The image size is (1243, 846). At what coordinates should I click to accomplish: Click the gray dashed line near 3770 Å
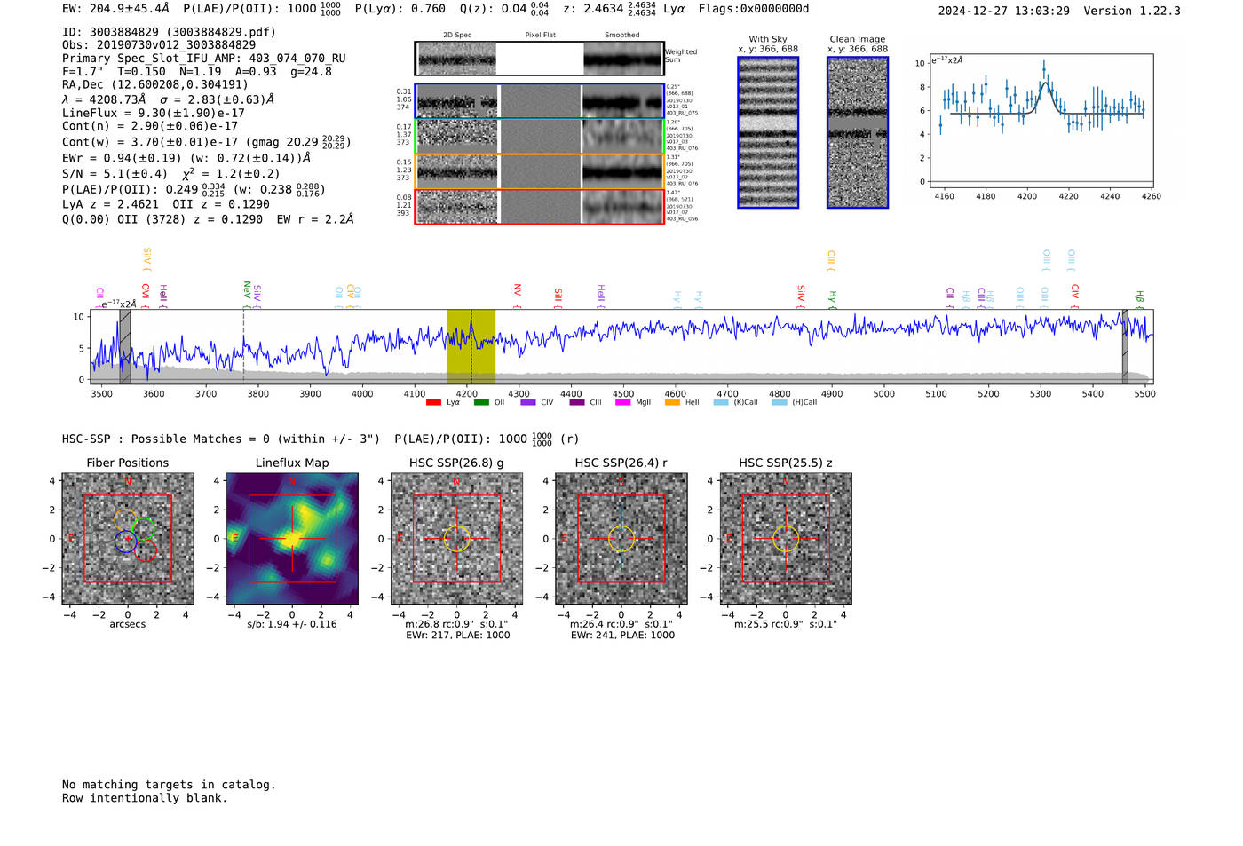243,346
